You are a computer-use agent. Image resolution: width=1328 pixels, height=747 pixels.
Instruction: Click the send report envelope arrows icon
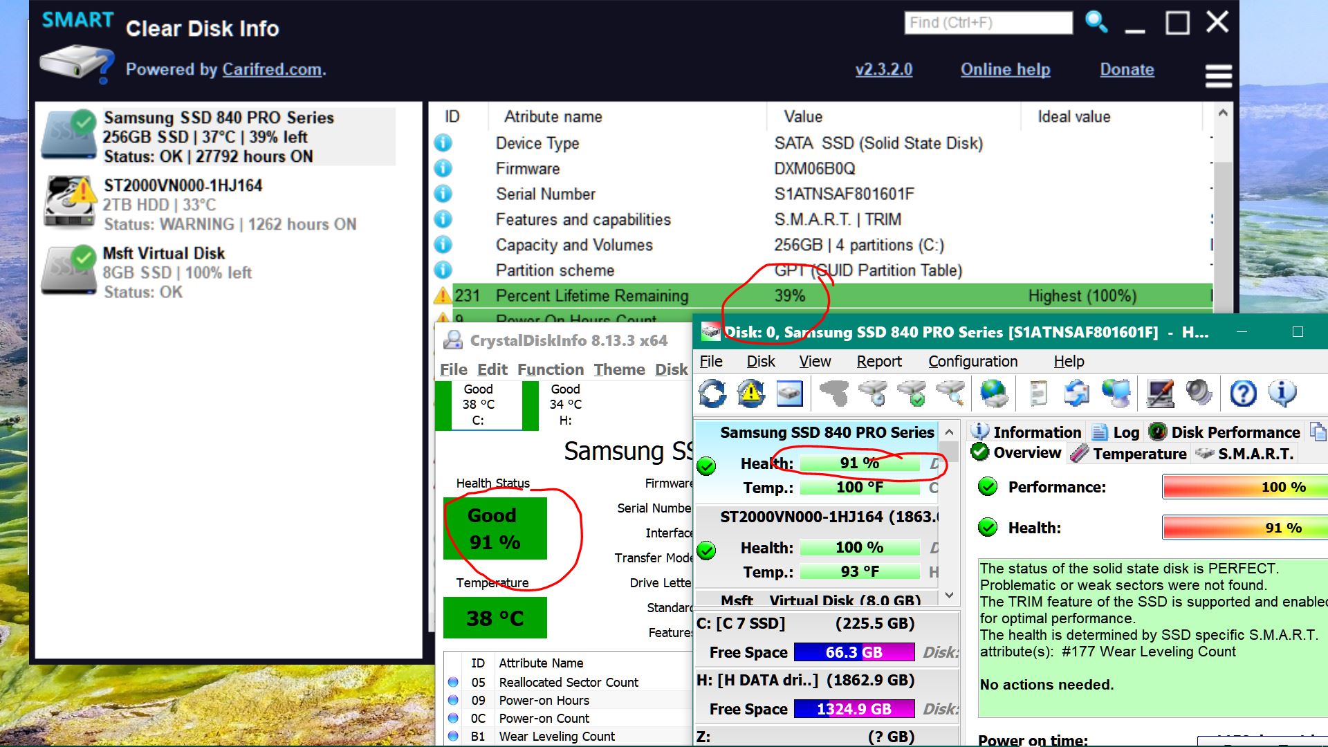(1077, 394)
